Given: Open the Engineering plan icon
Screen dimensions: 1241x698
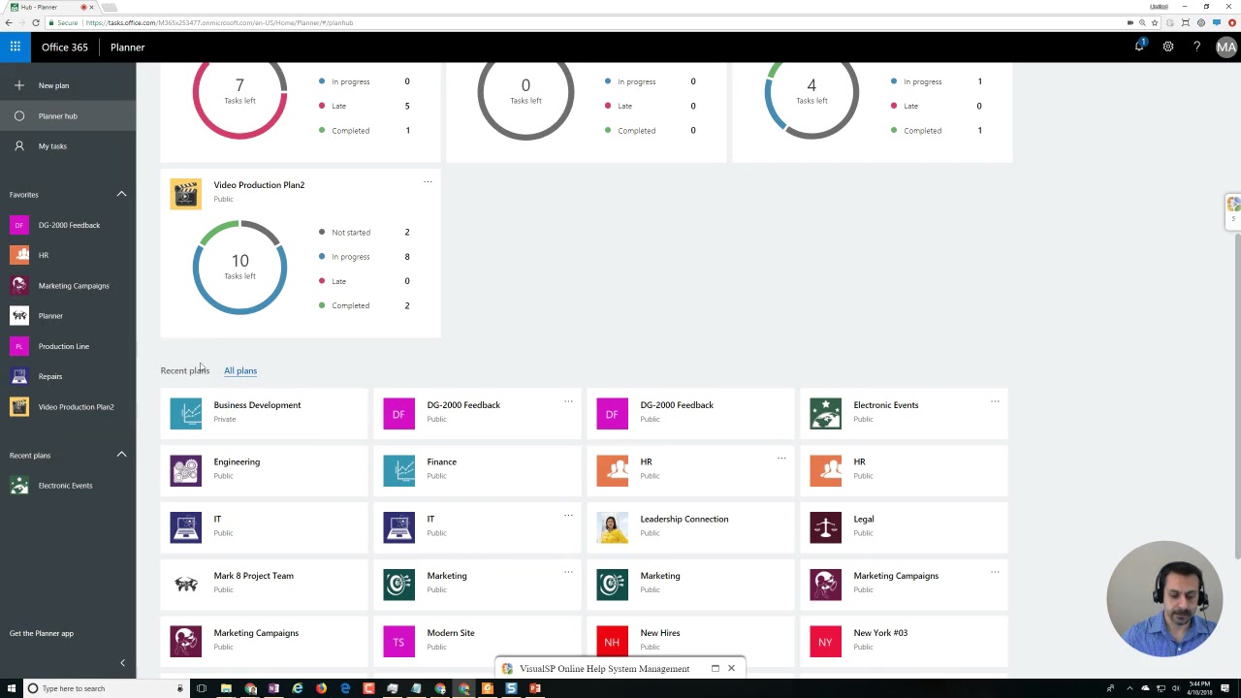Looking at the screenshot, I should 186,471.
